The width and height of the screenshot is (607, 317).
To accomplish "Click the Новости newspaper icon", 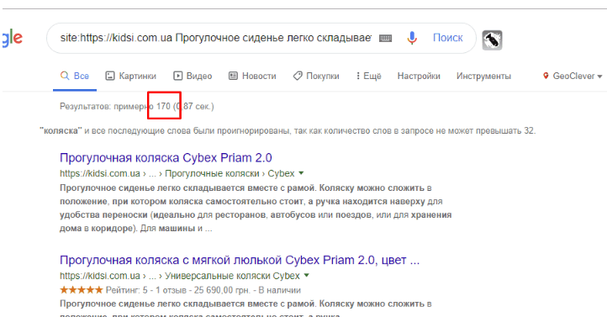I will pos(233,76).
